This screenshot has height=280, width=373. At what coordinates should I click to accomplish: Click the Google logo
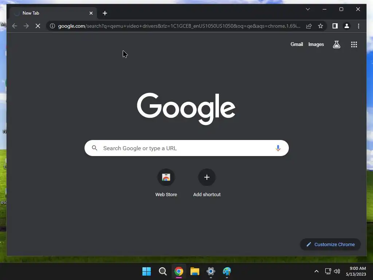pos(186,109)
